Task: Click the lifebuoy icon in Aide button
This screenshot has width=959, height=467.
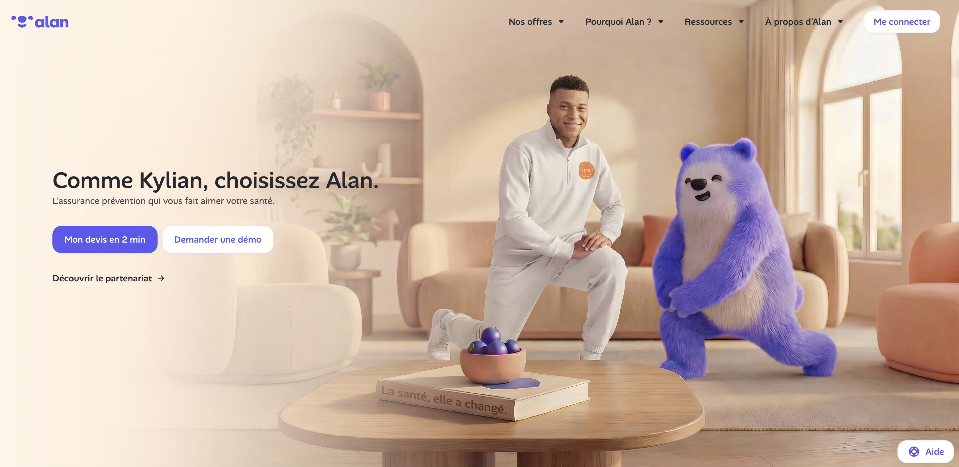Action: (x=914, y=451)
